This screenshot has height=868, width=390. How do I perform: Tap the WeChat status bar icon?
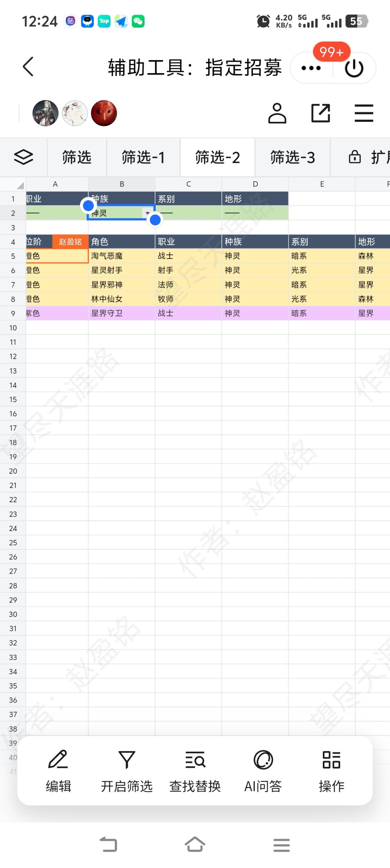[x=138, y=21]
